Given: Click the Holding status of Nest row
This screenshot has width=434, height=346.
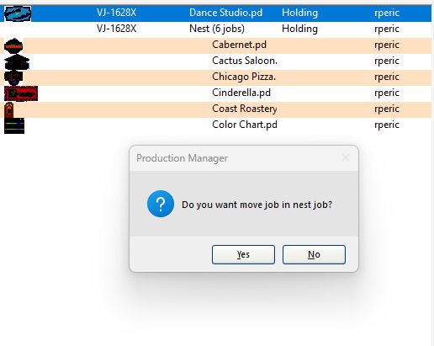Looking at the screenshot, I should [x=299, y=29].
